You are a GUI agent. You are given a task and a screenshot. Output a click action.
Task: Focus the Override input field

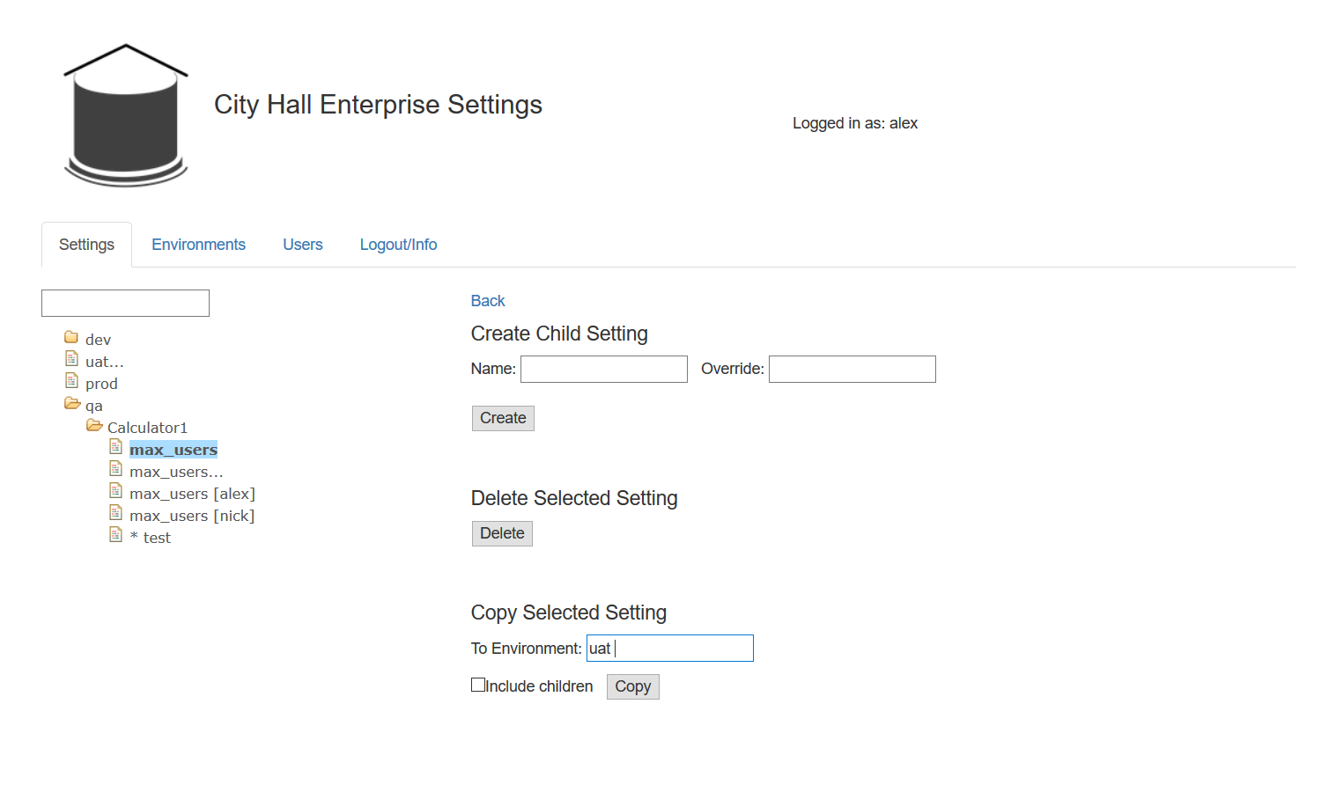click(852, 370)
